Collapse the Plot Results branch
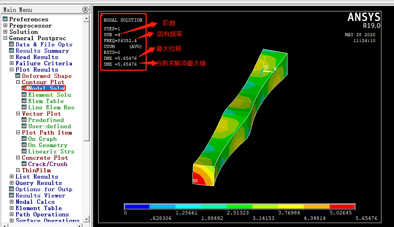394x227 pixels. coord(11,69)
